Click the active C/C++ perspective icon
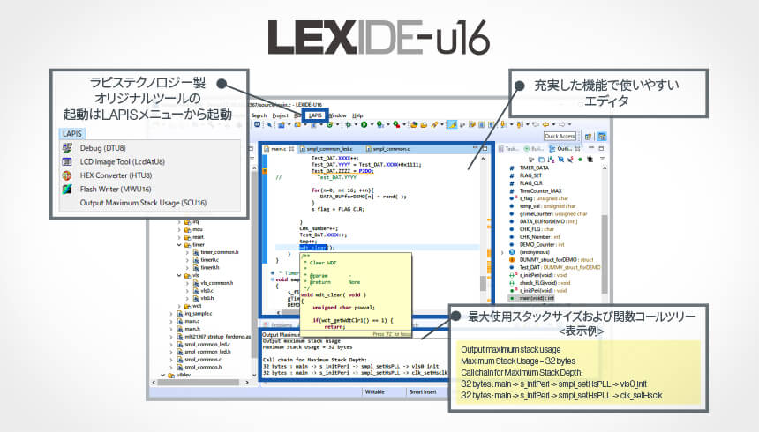Screen dimensions: 759x432 pos(602,137)
